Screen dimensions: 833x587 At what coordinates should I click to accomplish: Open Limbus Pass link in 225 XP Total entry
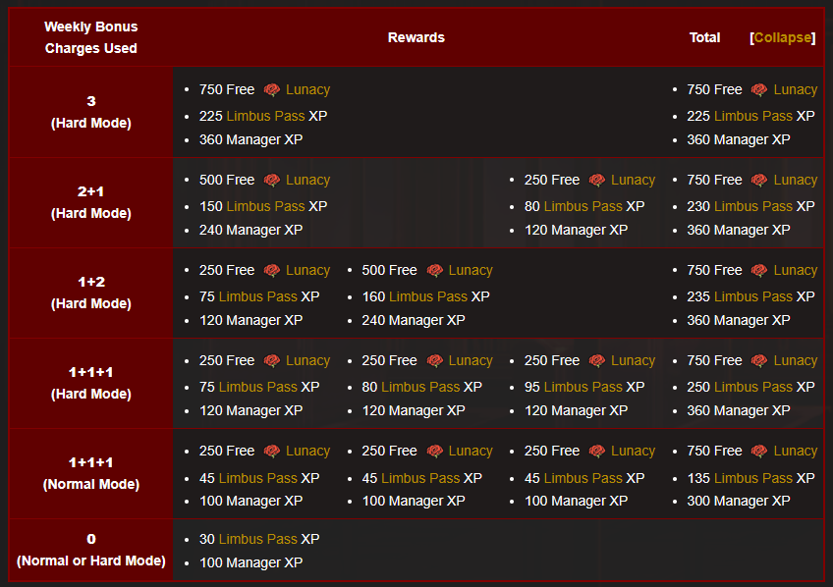pos(753,116)
